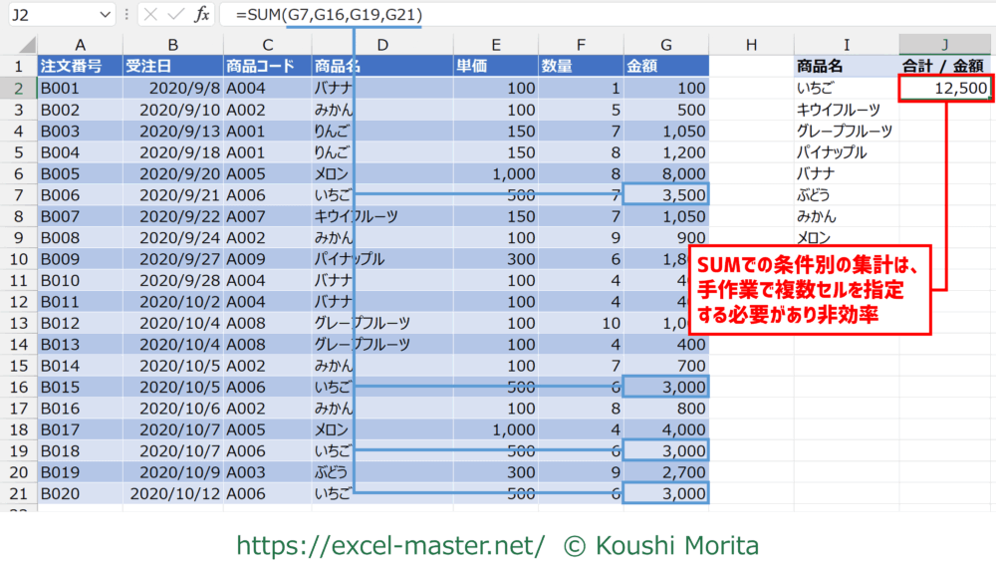Select cell G7 with value 3,500
The height and width of the screenshot is (561, 996).
tap(665, 194)
